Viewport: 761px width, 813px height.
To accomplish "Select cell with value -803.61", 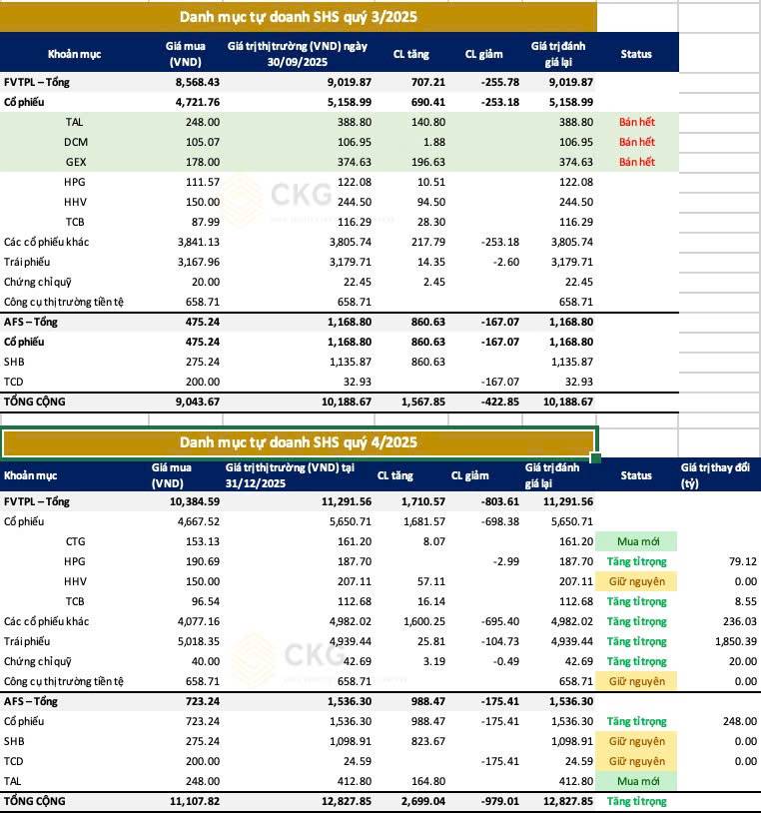I will pyautogui.click(x=499, y=502).
